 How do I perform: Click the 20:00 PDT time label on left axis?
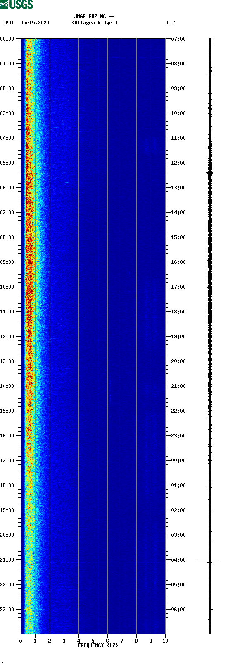[x=7, y=535]
